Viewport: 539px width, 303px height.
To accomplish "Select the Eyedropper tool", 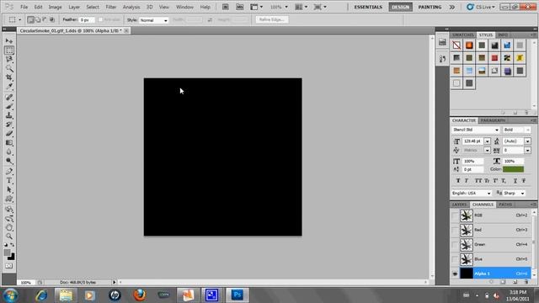I will point(9,87).
